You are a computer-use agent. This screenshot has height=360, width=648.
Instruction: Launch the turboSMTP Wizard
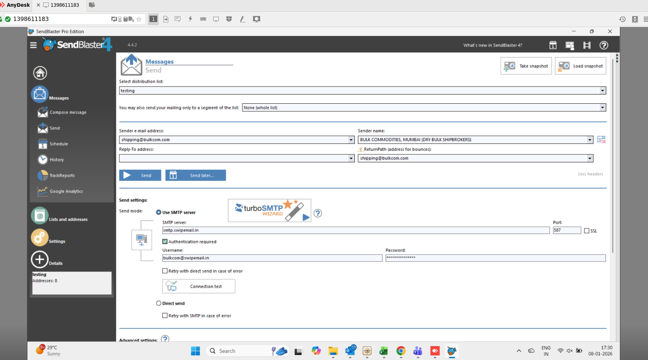(269, 210)
